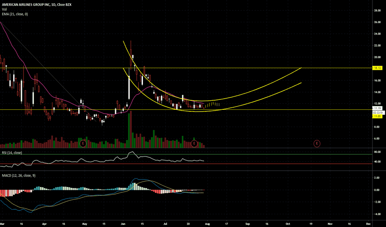Screen dimensions: 386x227
Task: Click the 20.00 price axis value
Action: tap(377, 57)
